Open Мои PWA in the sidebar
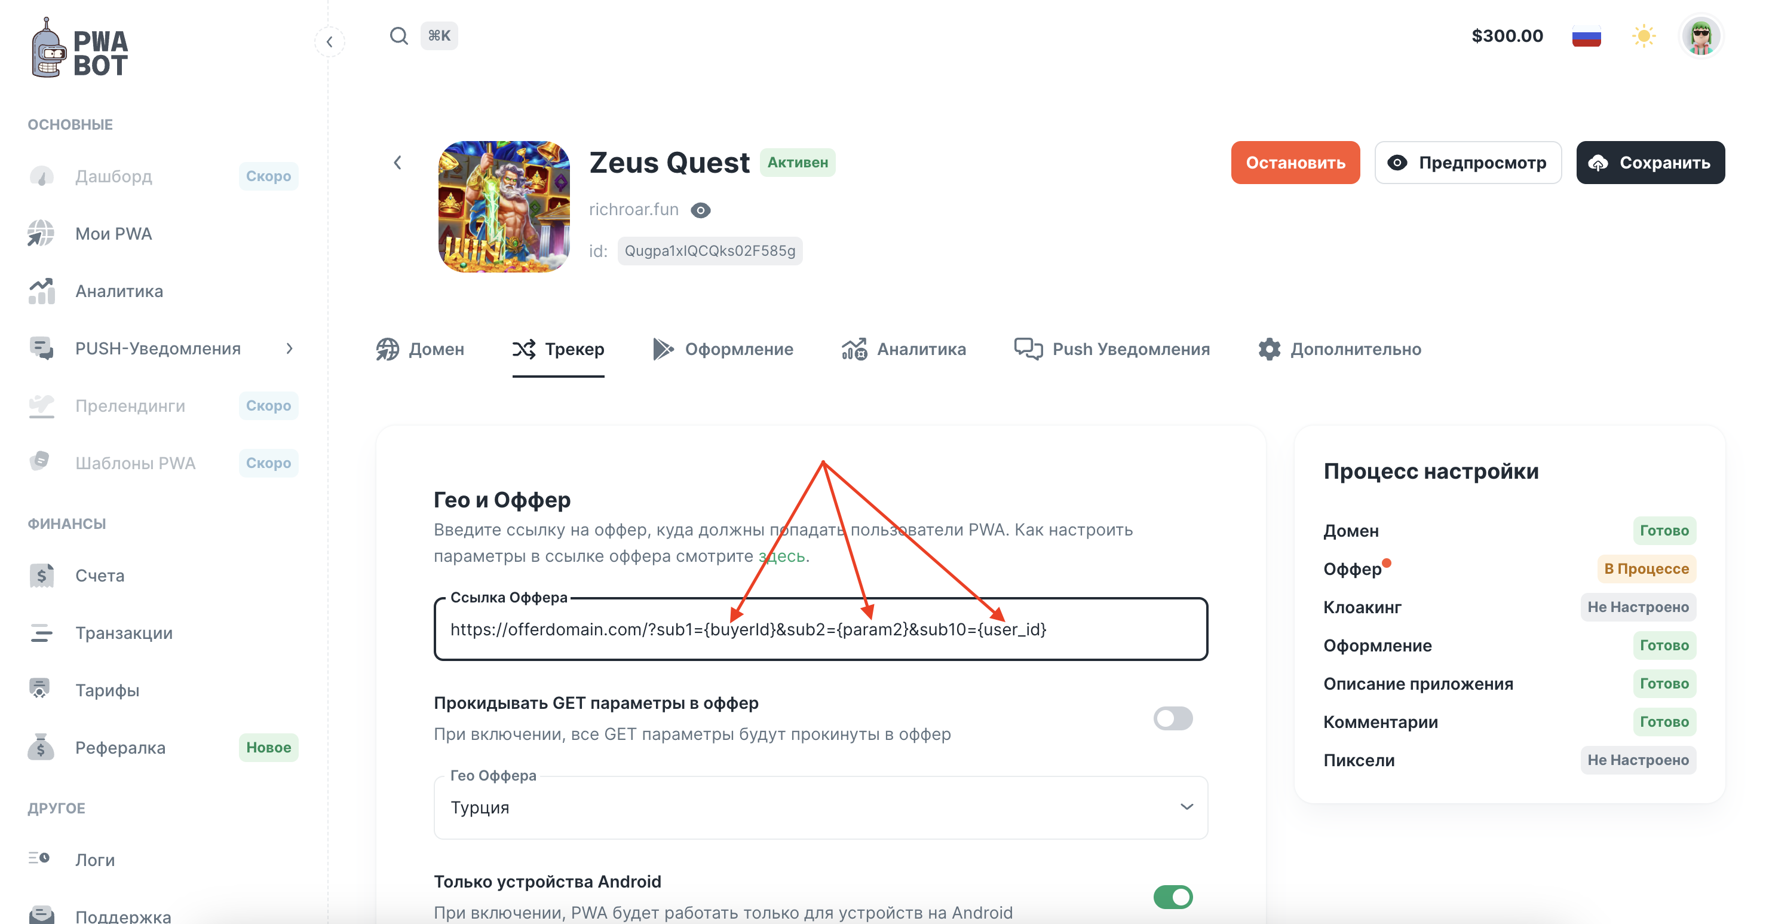This screenshot has height=924, width=1766. click(x=113, y=234)
